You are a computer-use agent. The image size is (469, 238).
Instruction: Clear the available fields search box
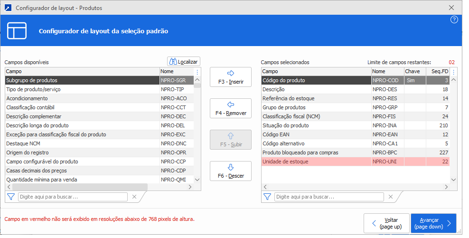[x=134, y=197]
